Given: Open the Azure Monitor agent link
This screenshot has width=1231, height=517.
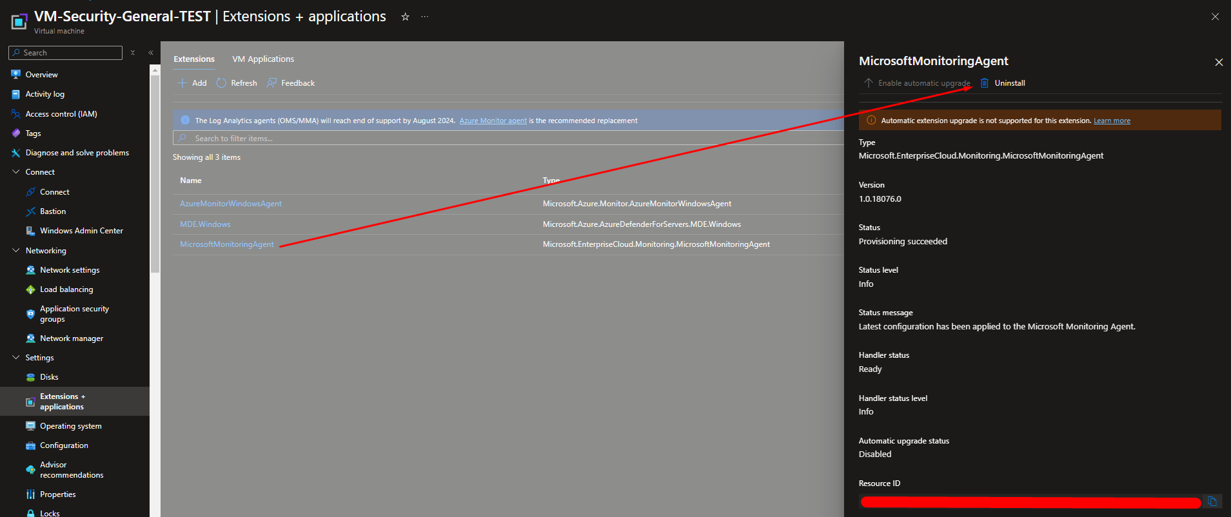Looking at the screenshot, I should (493, 121).
